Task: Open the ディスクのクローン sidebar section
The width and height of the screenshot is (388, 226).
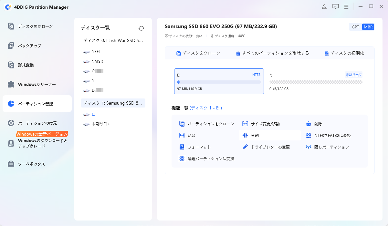Action: pos(37,26)
